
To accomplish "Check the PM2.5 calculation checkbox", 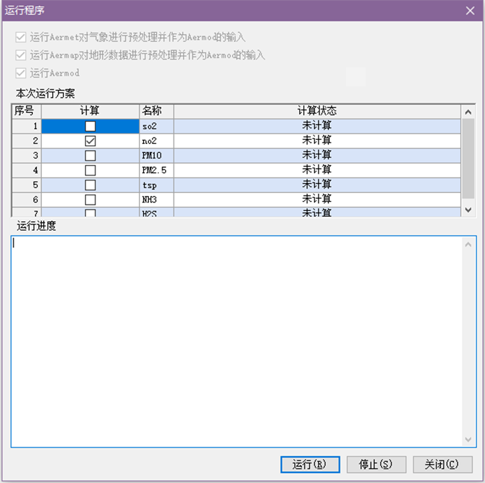I will click(x=90, y=170).
